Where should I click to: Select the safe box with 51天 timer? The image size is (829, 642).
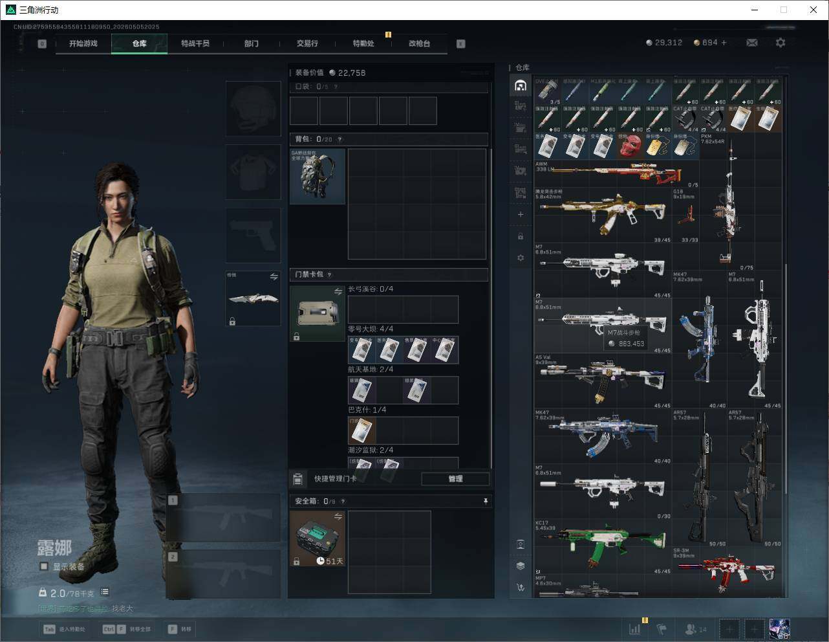coord(318,538)
